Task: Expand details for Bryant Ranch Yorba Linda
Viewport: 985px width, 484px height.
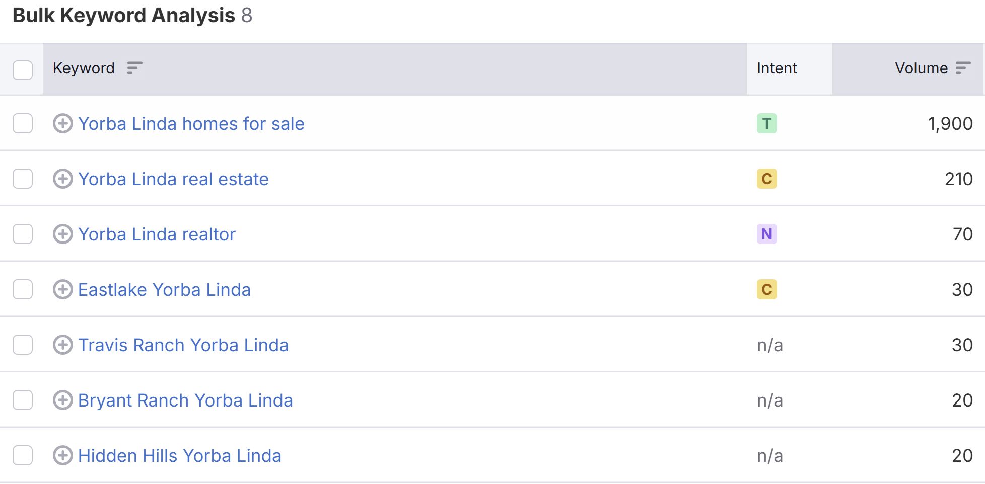Action: [x=63, y=400]
